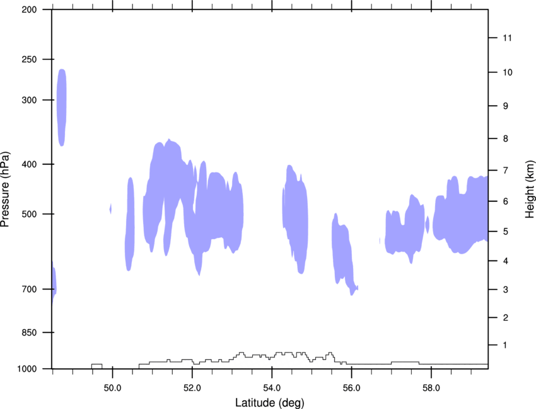Select the 700 pressure tick label
This screenshot has height=409, width=536.
pos(29,289)
